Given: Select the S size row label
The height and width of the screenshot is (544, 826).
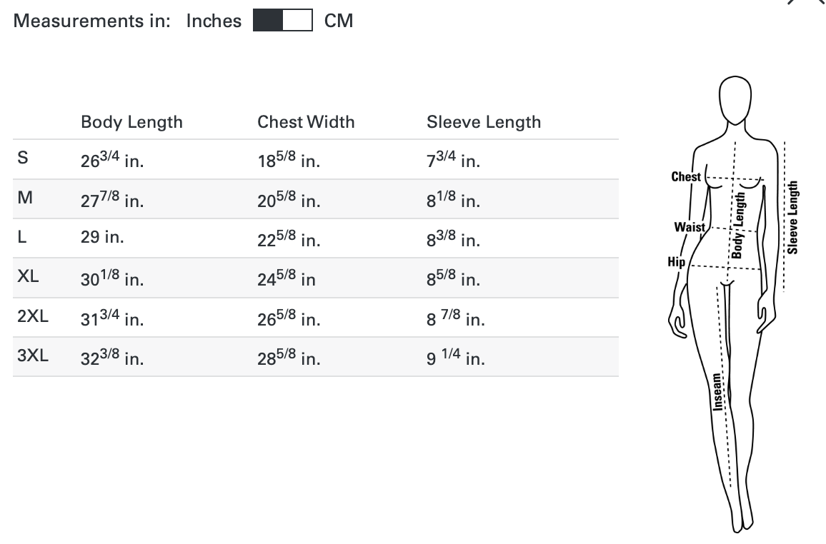Looking at the screenshot, I should click(x=23, y=158).
